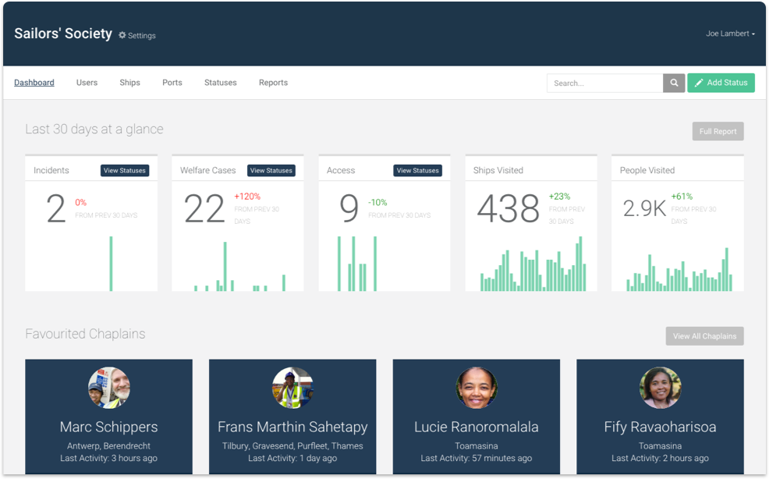View Statuses for Incidents card
The width and height of the screenshot is (769, 479).
(x=125, y=171)
